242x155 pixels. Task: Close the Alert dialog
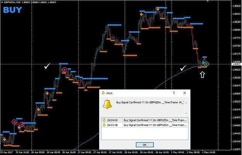(185, 93)
